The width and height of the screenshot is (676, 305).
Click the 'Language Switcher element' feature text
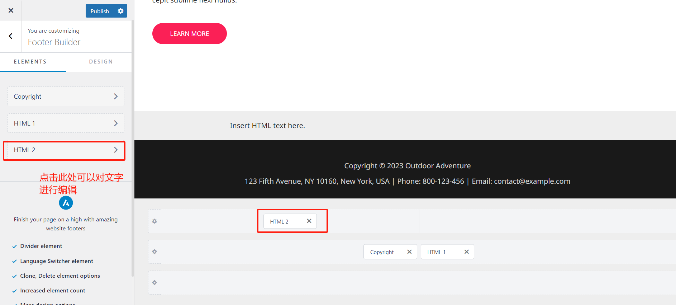pos(57,261)
